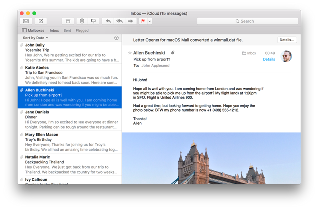
Task: Open Mary Ellen Mason's Troy's Birthday message
Action: click(70, 142)
